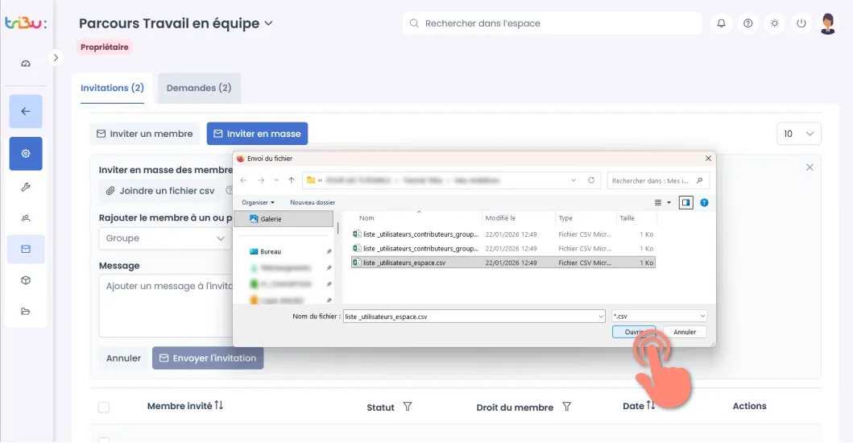Click the power logout icon

pyautogui.click(x=801, y=23)
